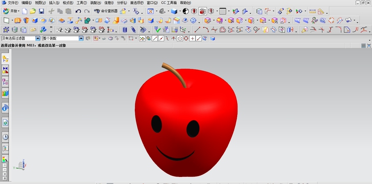
Task: Open the Assembly Navigator sidebar tab
Action: coord(5,59)
